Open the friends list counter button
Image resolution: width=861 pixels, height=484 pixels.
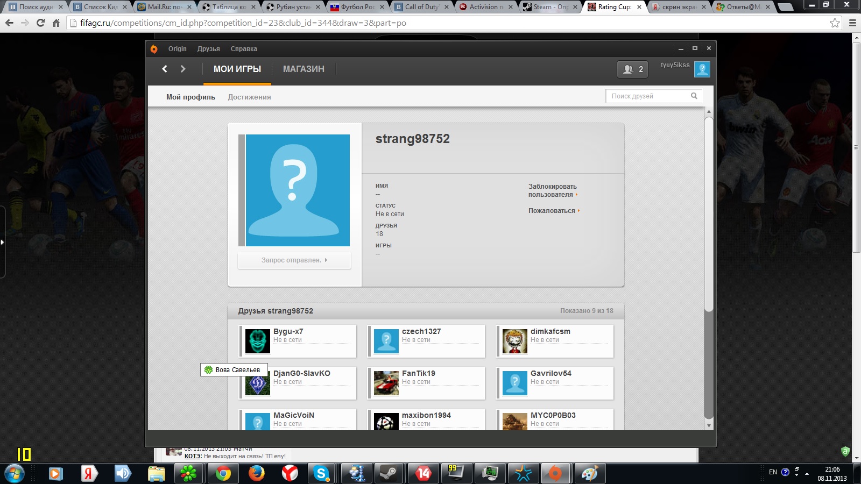click(632, 69)
